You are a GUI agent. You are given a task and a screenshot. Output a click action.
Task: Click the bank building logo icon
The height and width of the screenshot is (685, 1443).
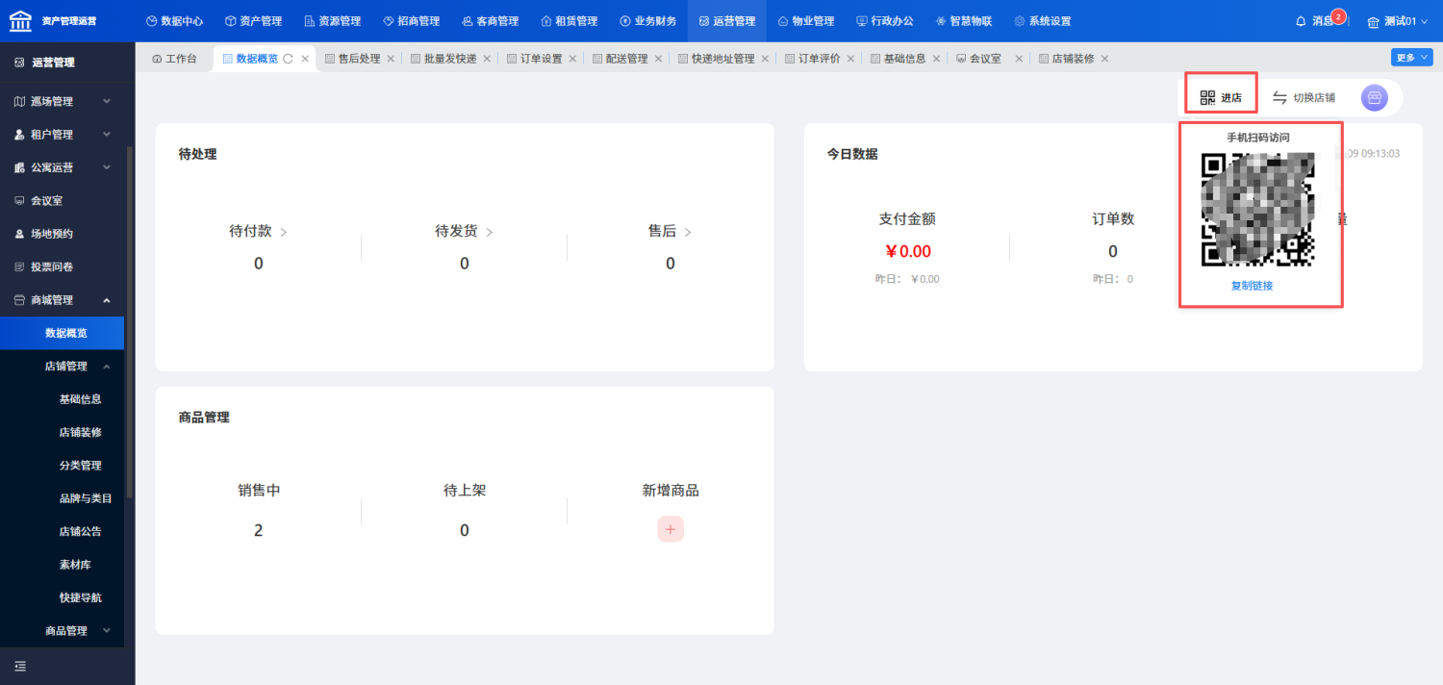(x=20, y=20)
